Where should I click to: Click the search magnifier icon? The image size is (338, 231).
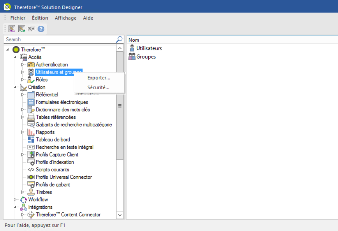(119, 39)
